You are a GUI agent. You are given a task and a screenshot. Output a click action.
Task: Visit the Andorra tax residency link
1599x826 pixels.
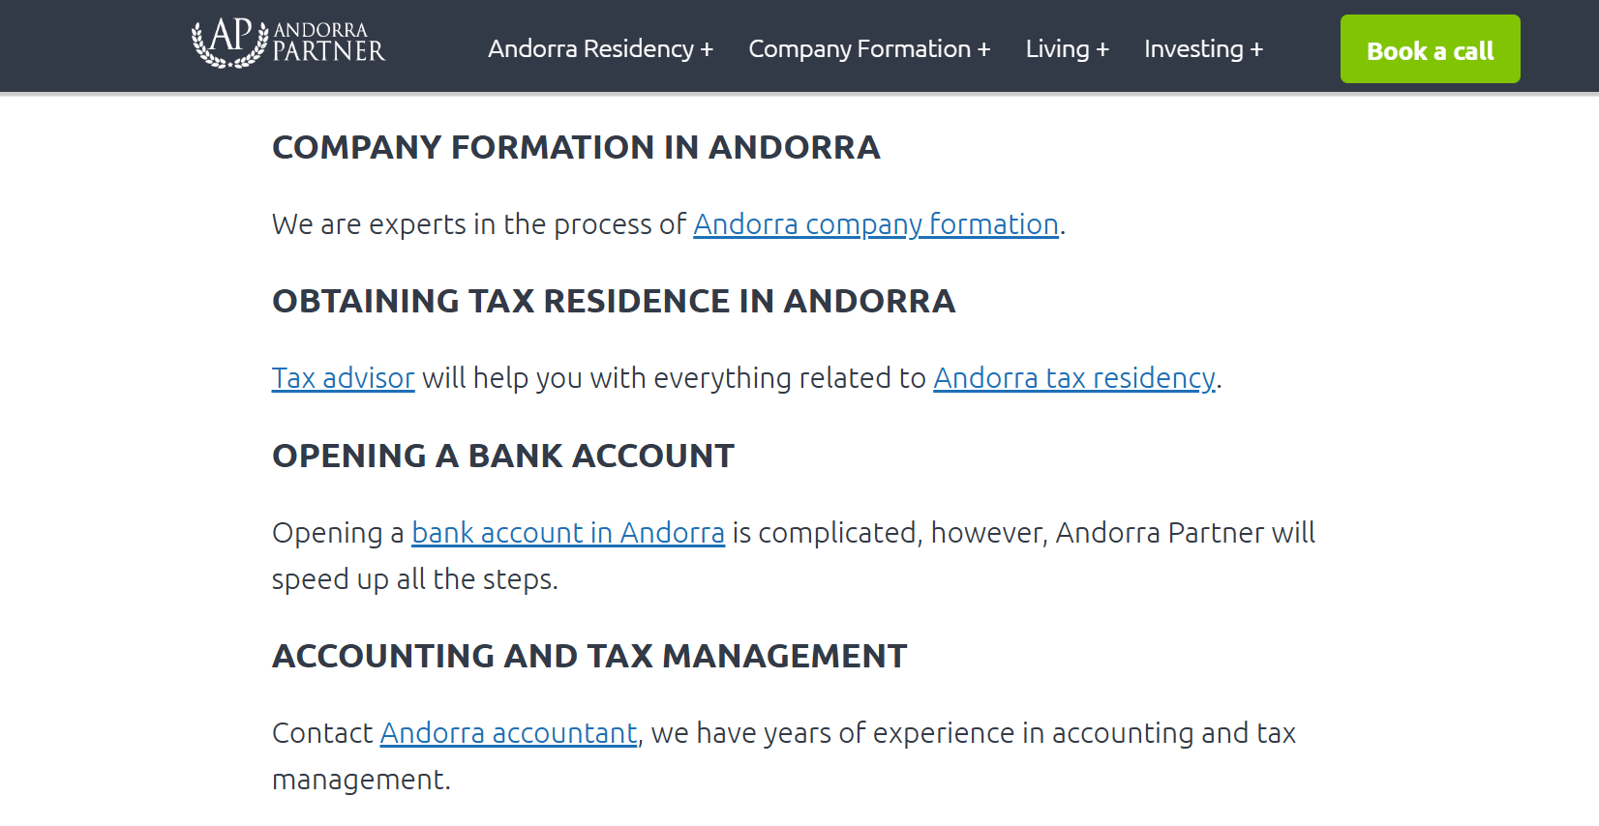tap(1073, 378)
